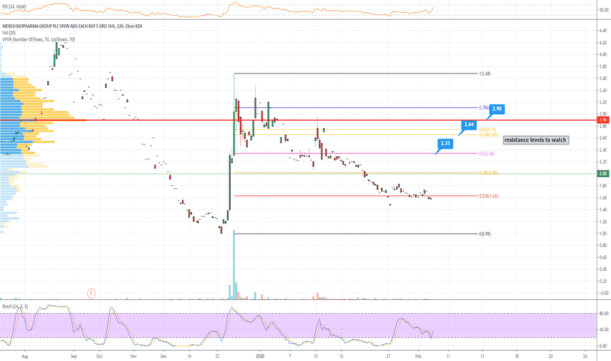Click the 0.20 price axis value
This screenshot has width=611, height=361.
[603, 281]
